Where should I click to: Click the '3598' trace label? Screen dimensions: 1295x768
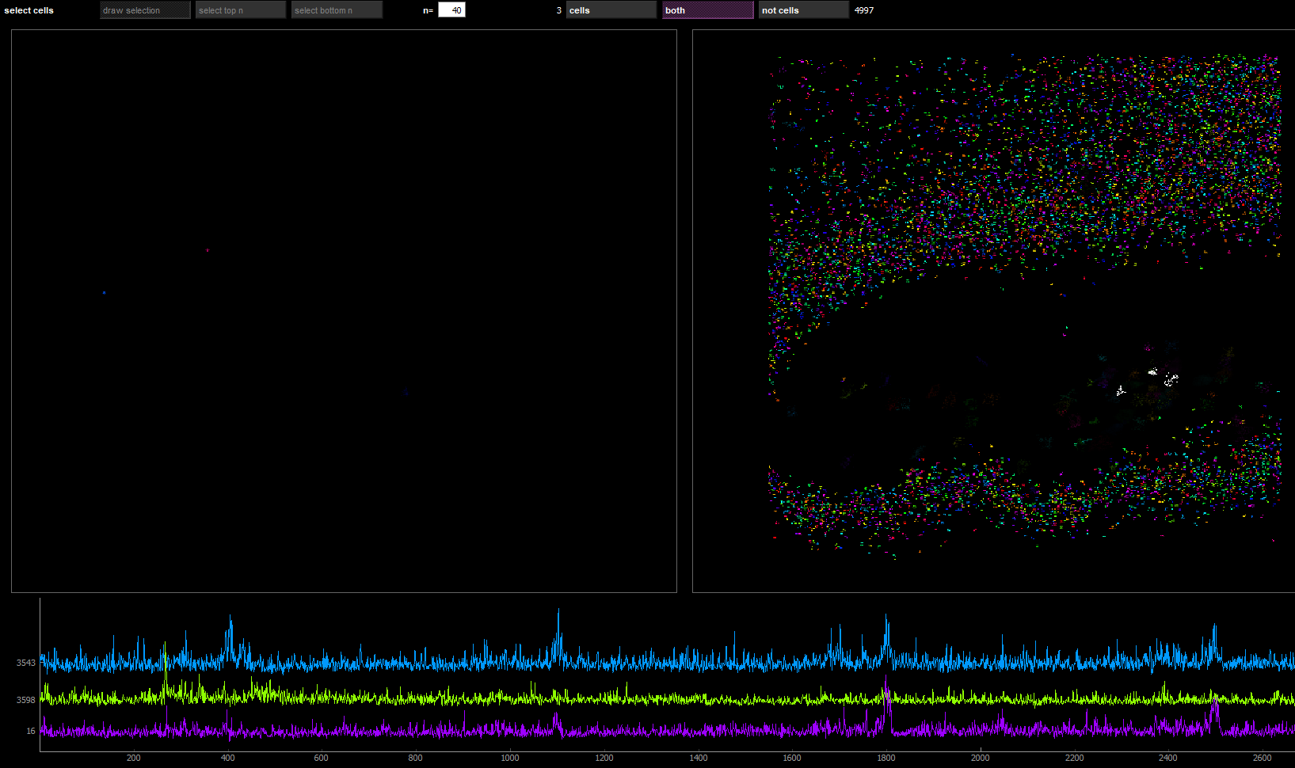(x=26, y=700)
